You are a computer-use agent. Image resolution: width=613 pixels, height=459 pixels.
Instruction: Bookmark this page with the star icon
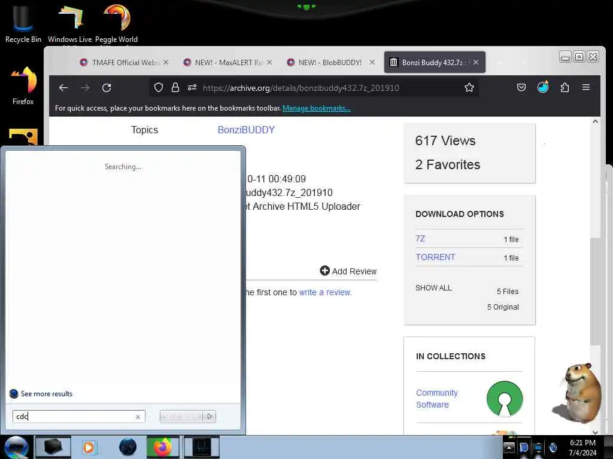[469, 87]
